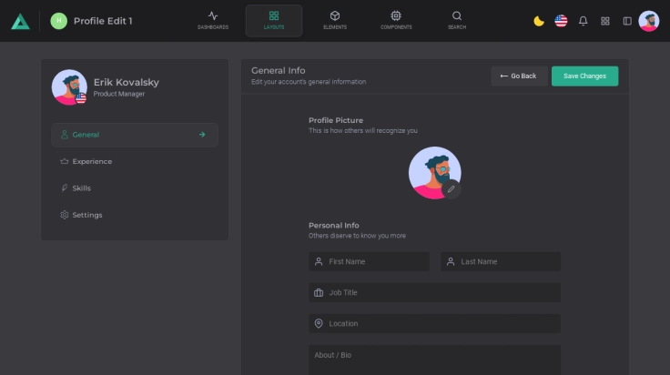Click the Go Back button
The image size is (670, 375).
click(519, 76)
